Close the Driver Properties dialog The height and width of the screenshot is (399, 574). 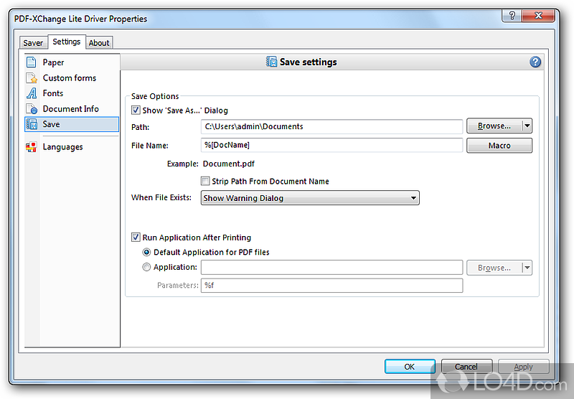click(538, 15)
